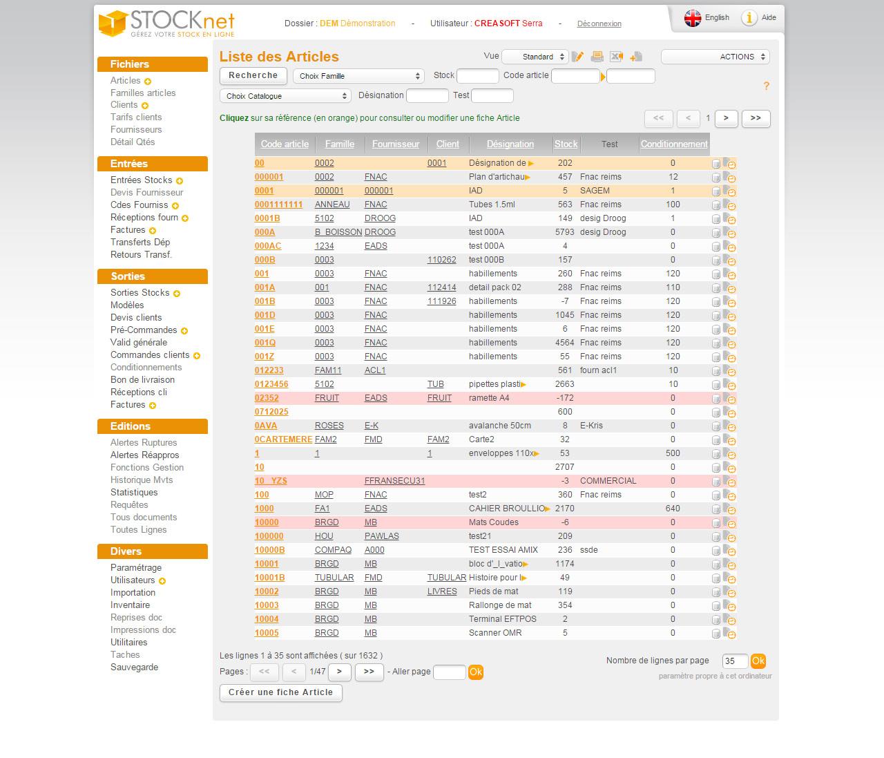
Task: Open the clock history icon on the first article row
Action: coord(731,163)
